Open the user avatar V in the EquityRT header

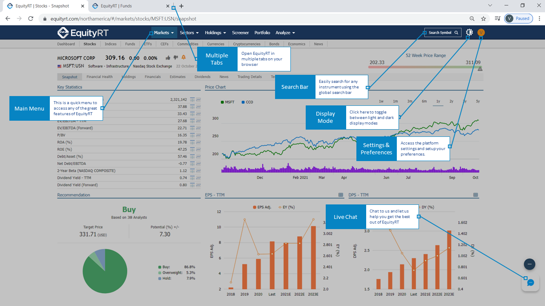tap(481, 32)
